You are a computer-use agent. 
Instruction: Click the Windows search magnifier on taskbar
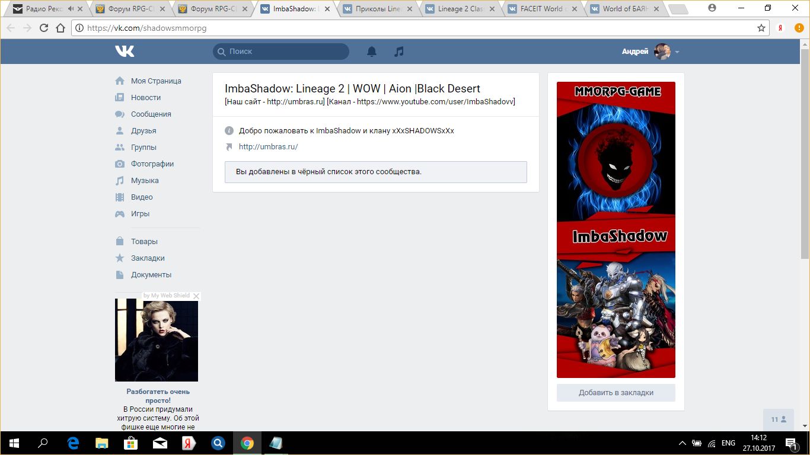43,443
